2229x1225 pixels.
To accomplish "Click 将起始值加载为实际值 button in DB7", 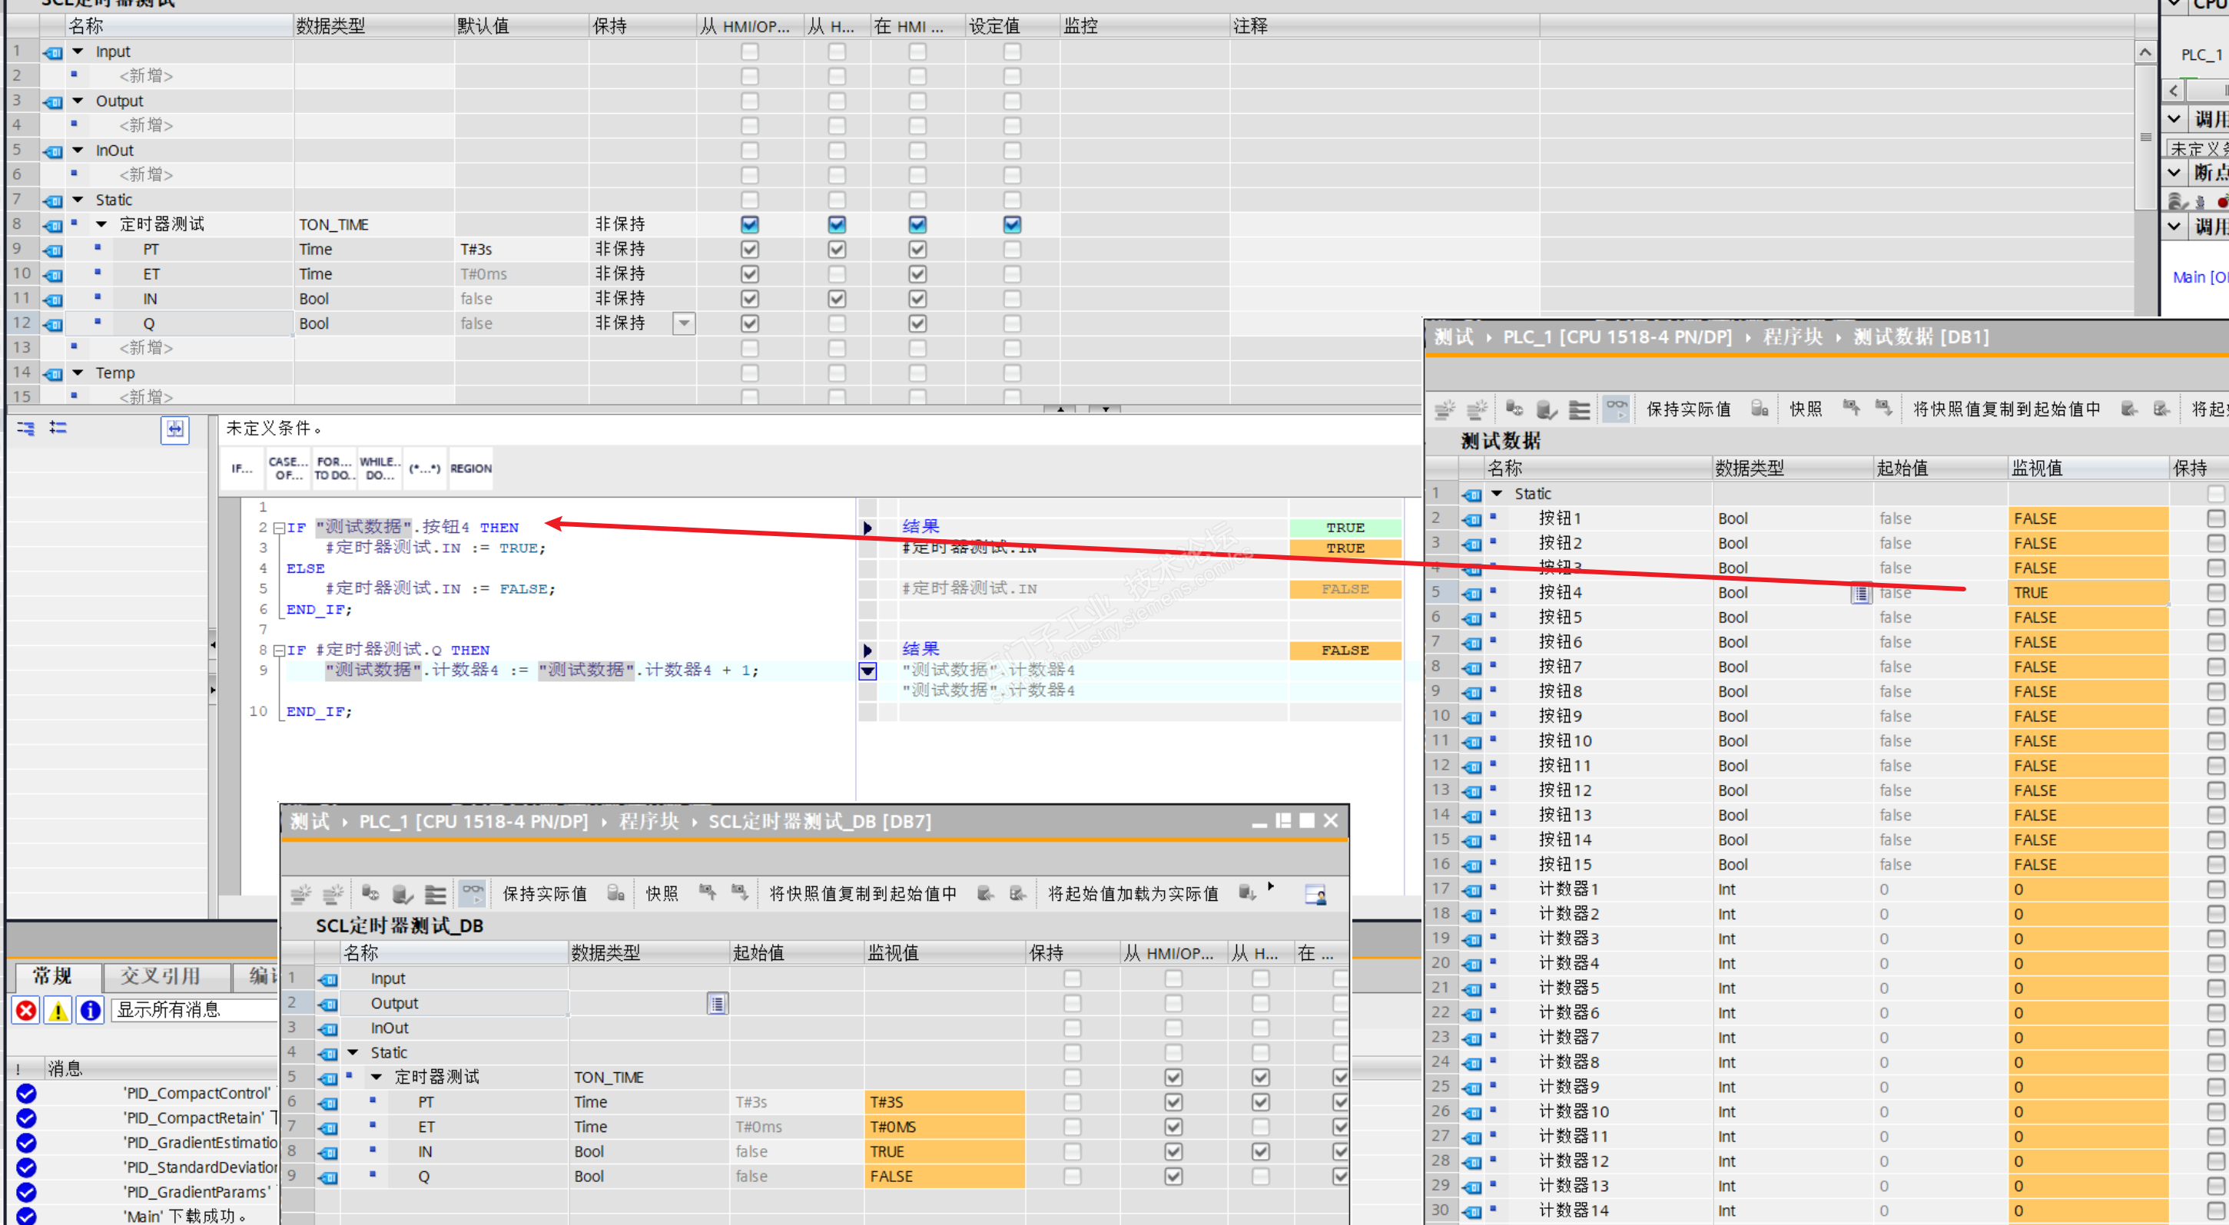I will click(1132, 894).
